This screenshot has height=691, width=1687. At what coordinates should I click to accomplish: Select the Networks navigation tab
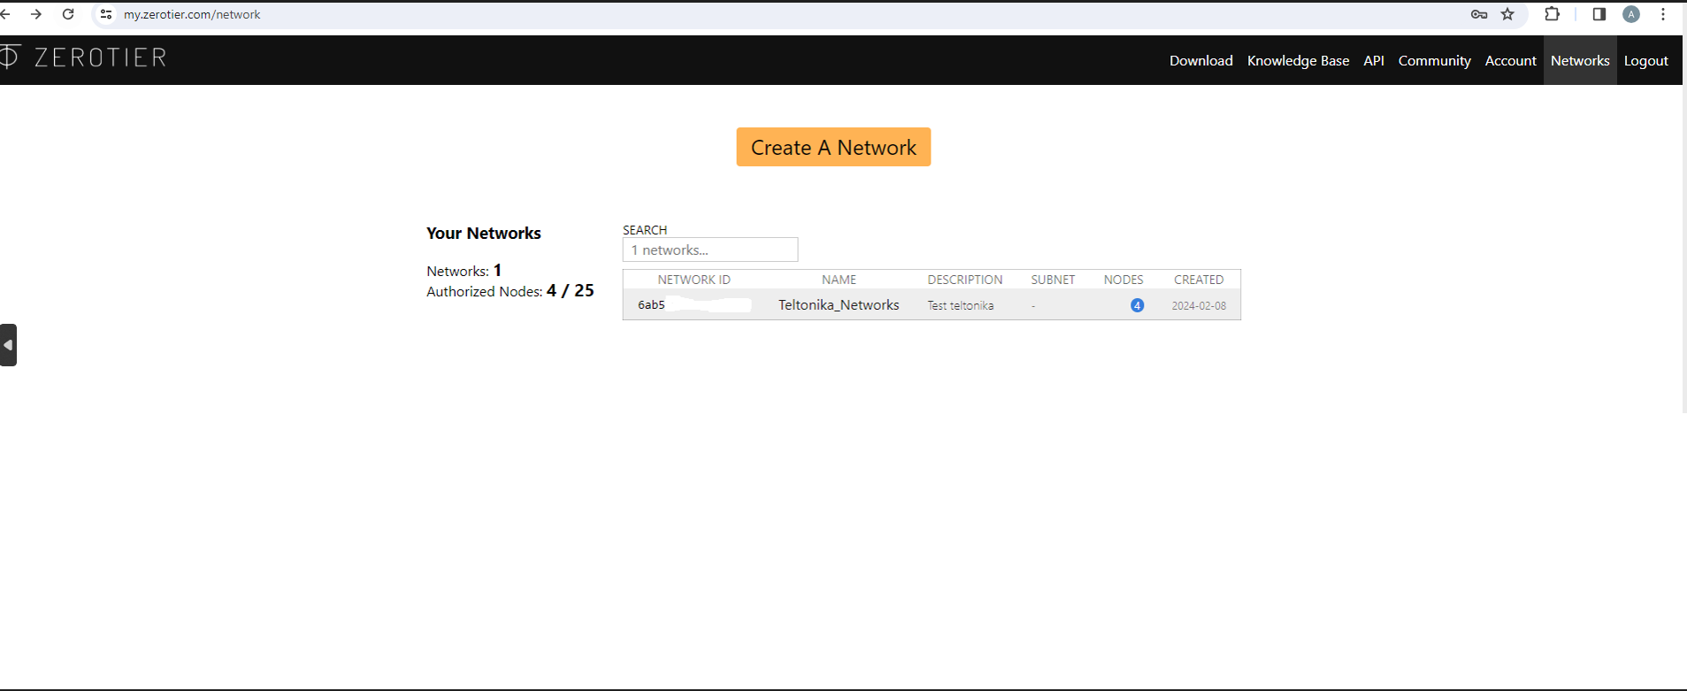pos(1580,60)
